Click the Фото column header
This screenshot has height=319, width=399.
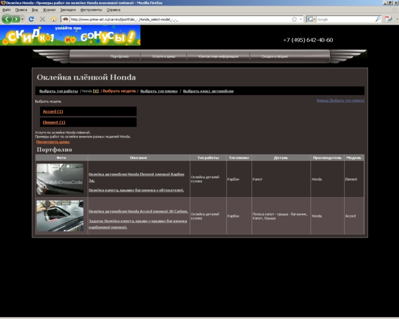point(61,158)
